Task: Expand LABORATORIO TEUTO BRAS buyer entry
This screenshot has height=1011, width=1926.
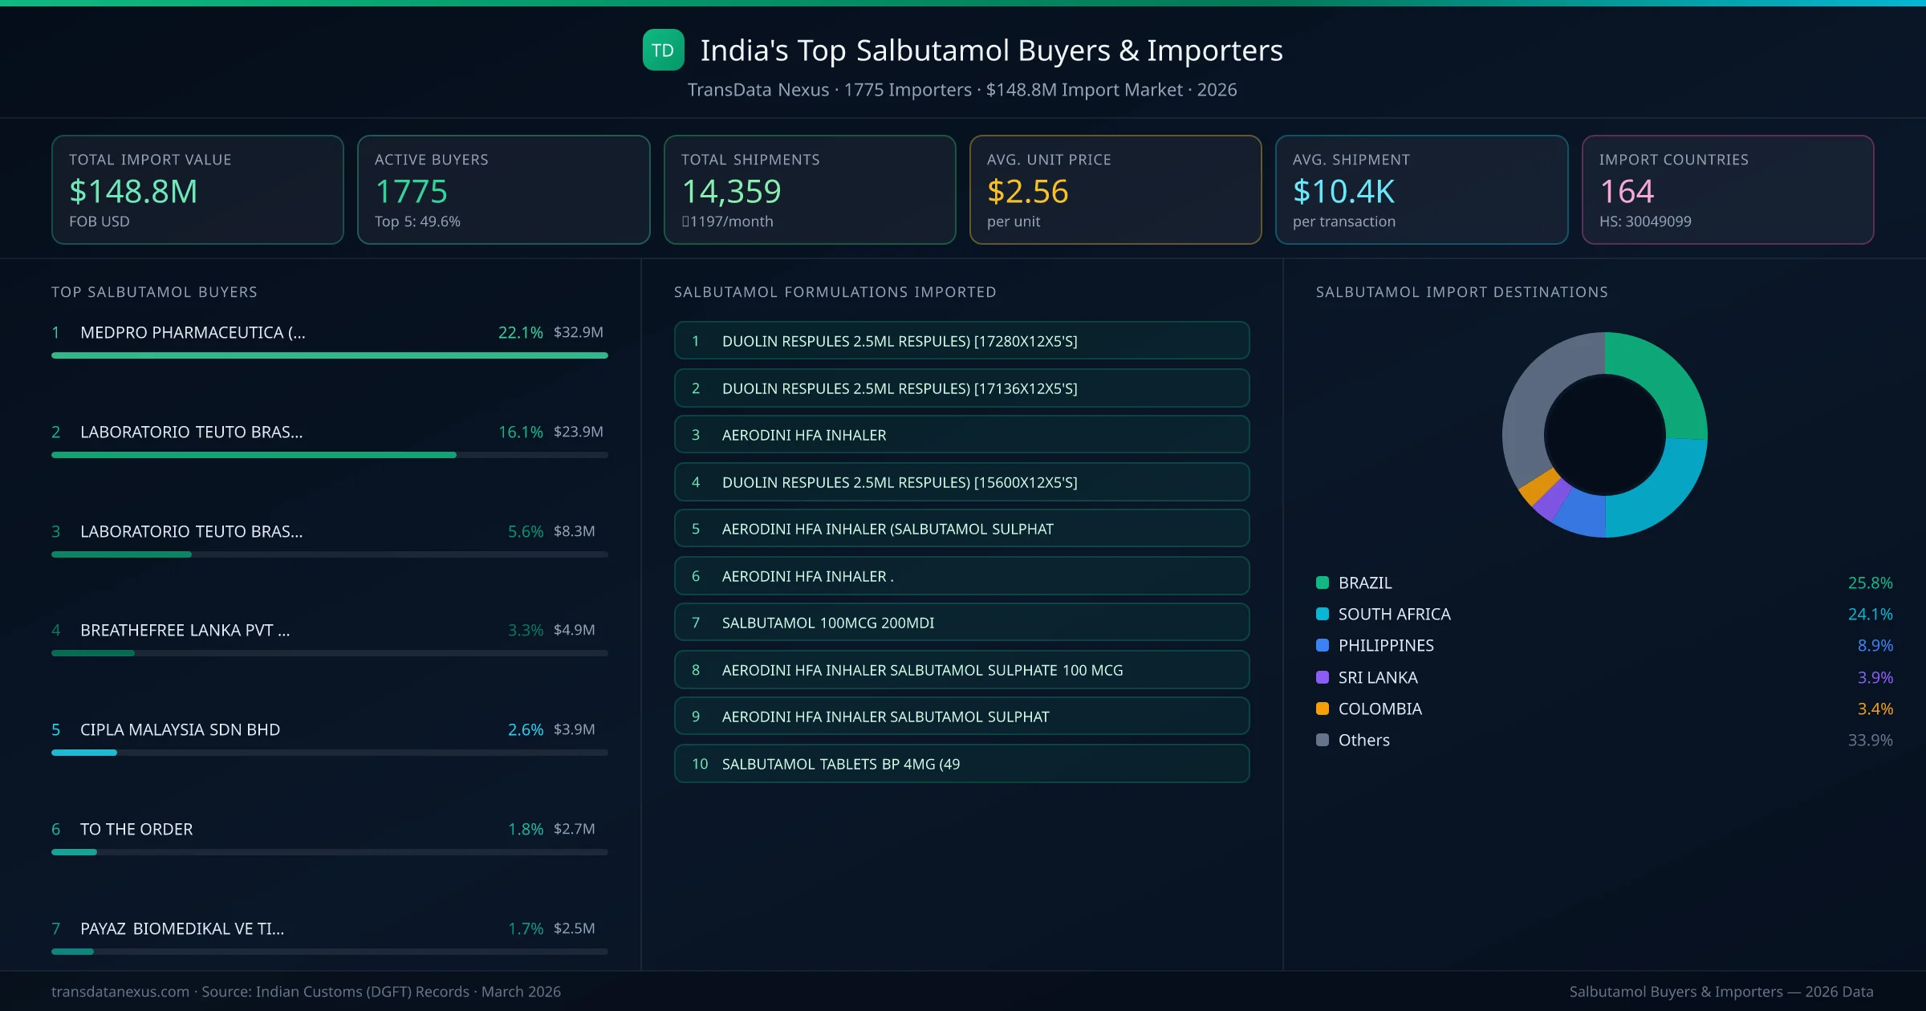Action: tap(191, 432)
